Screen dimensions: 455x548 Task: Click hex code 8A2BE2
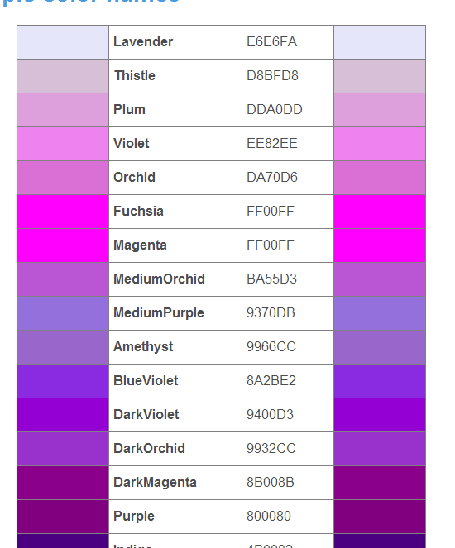click(x=271, y=381)
